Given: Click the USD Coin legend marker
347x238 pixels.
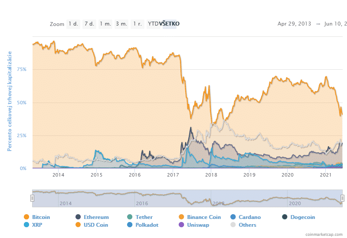Looking at the screenshot, I should 78,225.
